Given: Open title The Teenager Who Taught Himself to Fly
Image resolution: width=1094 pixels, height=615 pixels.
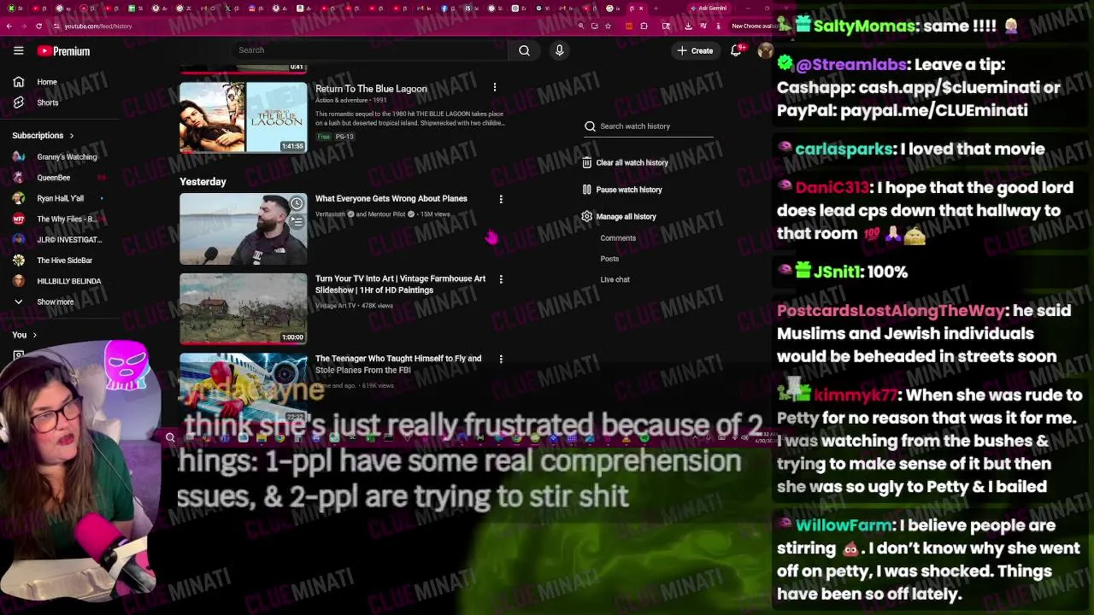Looking at the screenshot, I should (398, 364).
